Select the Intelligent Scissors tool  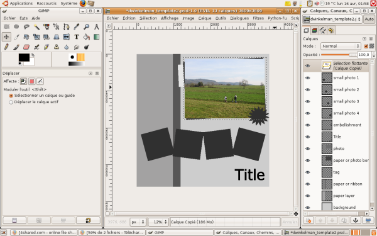coord(57,26)
